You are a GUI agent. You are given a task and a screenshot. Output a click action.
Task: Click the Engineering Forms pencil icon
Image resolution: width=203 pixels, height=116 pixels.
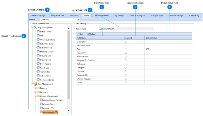[x=35, y=27]
